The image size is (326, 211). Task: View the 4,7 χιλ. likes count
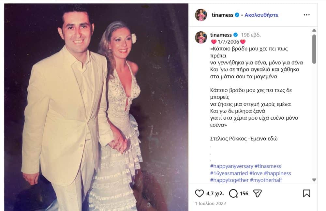[x=214, y=193]
